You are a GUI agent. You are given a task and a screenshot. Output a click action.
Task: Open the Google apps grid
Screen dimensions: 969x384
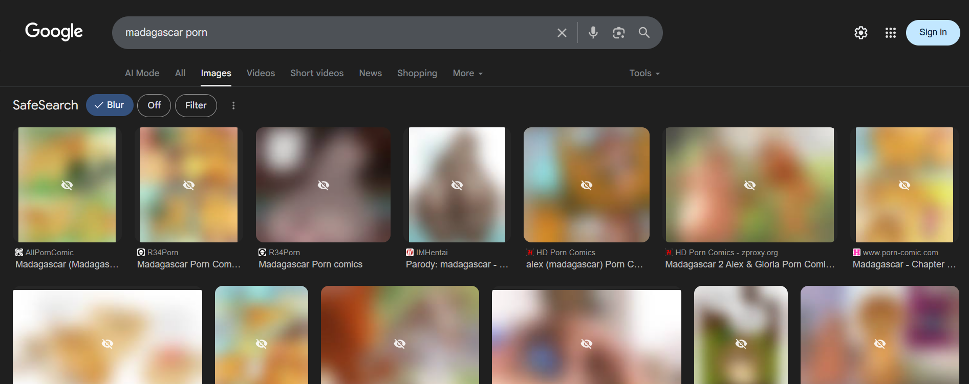[891, 33]
